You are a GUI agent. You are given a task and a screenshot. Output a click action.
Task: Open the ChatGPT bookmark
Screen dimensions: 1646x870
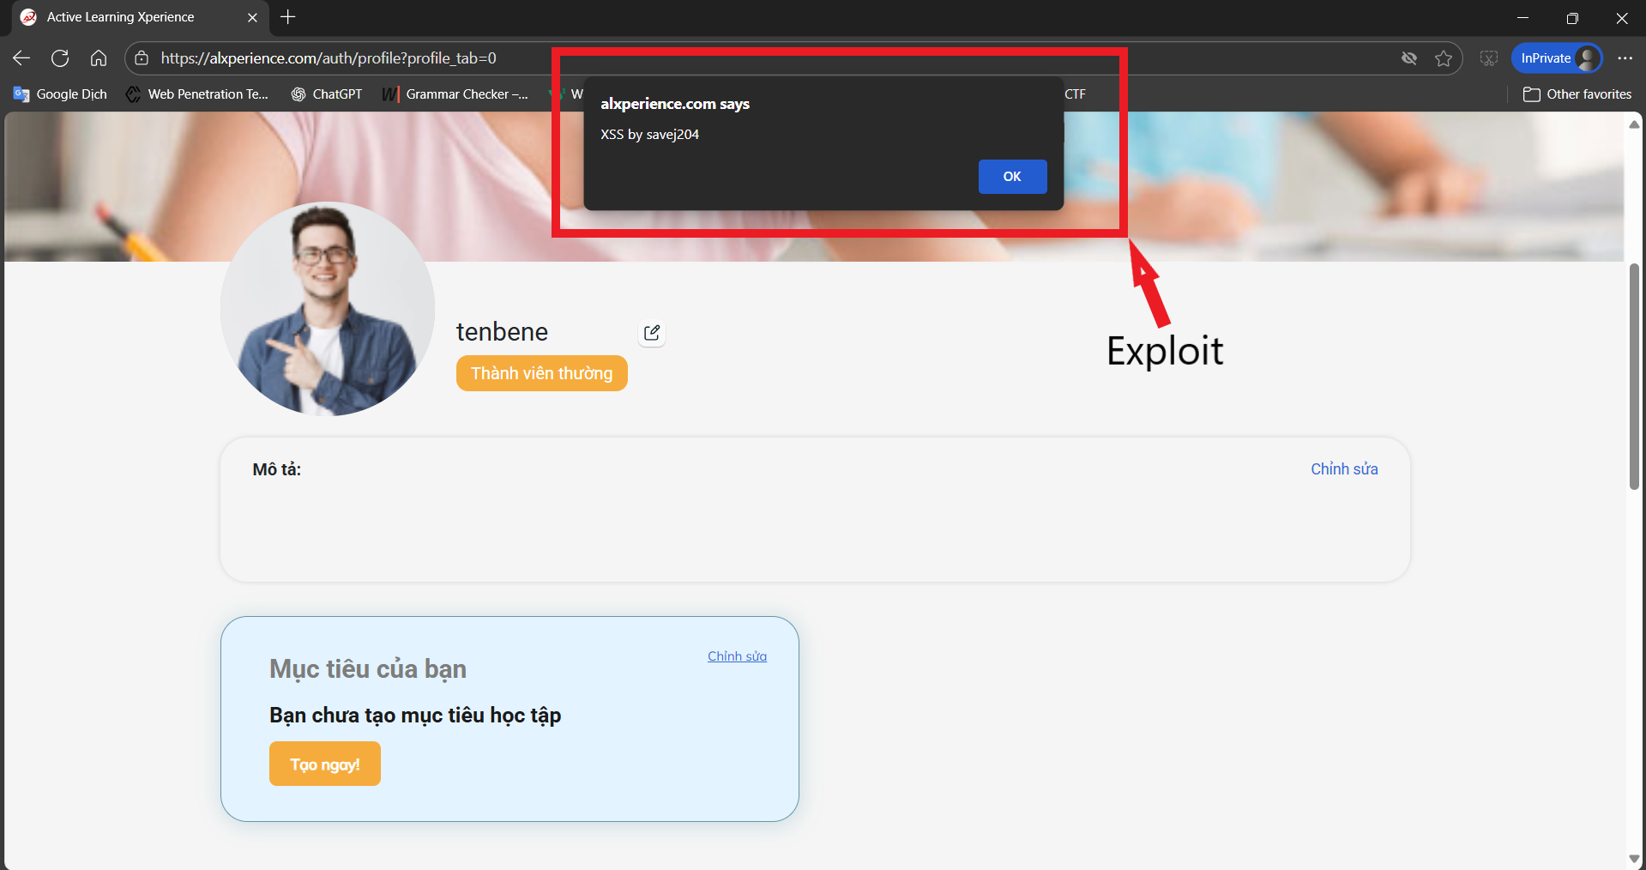(327, 94)
